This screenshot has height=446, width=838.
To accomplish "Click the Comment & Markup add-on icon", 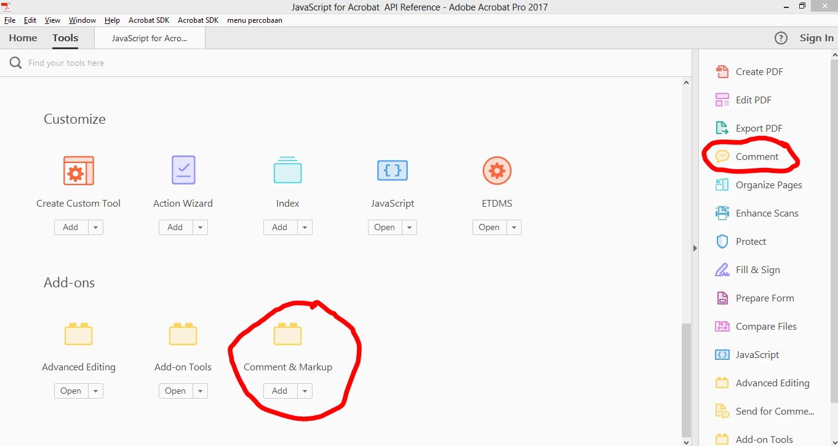I will 288,334.
